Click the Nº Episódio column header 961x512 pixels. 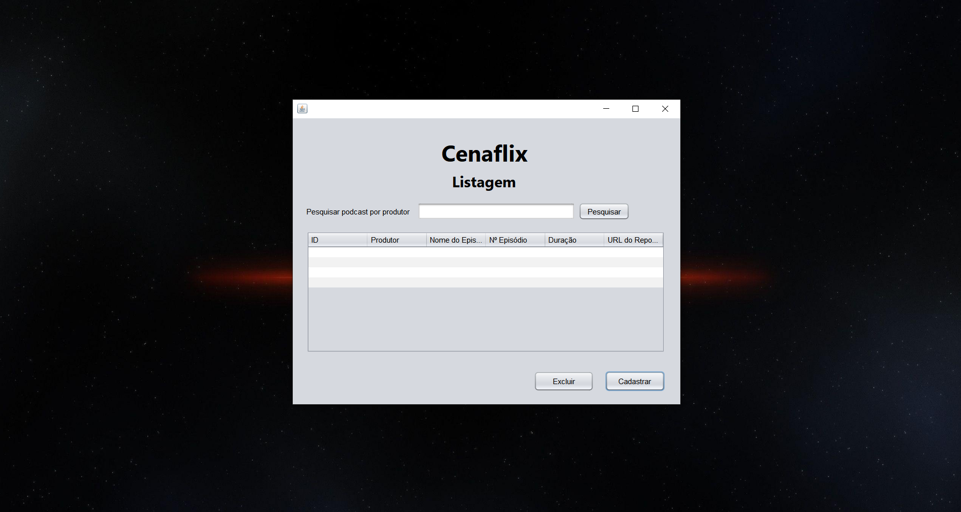pyautogui.click(x=515, y=240)
